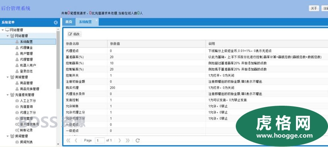Refresh the parameter table

pos(137,140)
